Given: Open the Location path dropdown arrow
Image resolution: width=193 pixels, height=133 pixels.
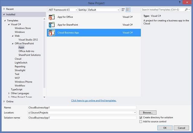Looking at the screenshot, I should coord(135,113).
